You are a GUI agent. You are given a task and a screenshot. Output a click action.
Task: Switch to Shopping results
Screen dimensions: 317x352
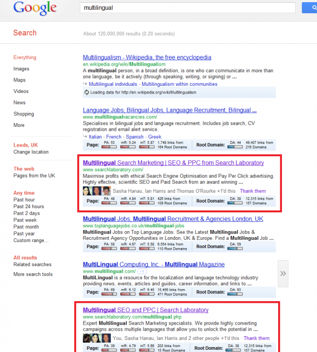click(x=24, y=114)
